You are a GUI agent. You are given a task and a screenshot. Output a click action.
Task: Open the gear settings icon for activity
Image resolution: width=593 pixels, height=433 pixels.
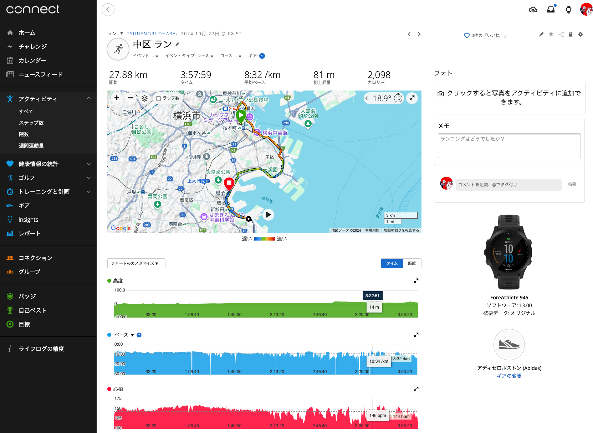(581, 34)
